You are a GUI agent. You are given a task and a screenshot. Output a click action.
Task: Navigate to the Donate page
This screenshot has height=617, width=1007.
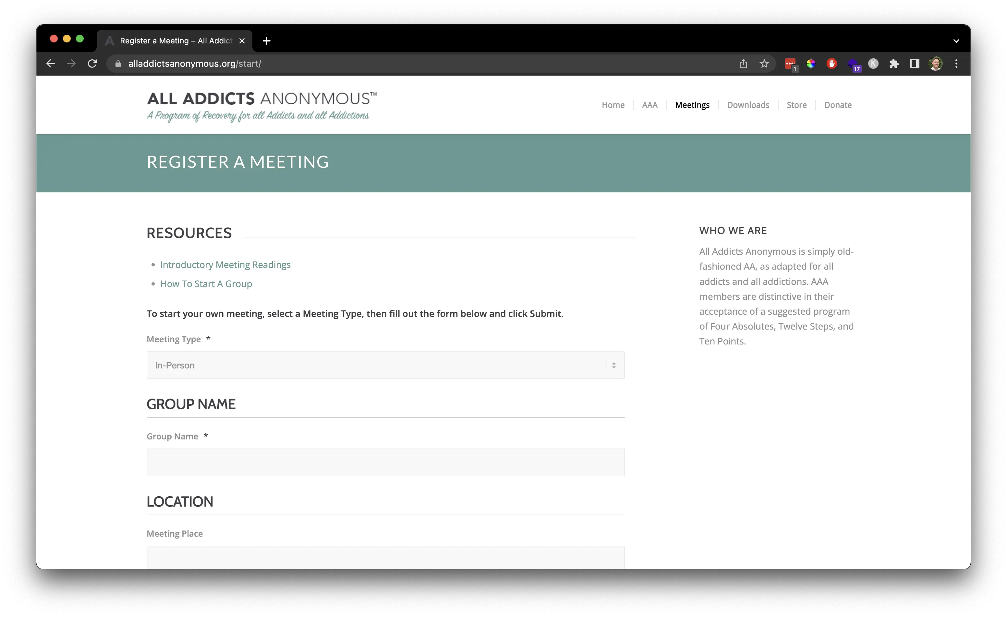pyautogui.click(x=837, y=105)
